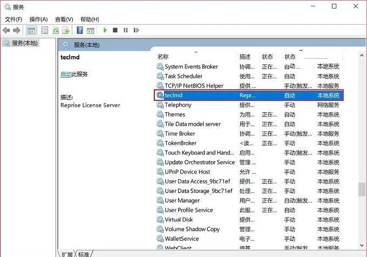The width and height of the screenshot is (367, 257).
Task: Go forward with the toolbar forward arrow
Action: coord(17,30)
